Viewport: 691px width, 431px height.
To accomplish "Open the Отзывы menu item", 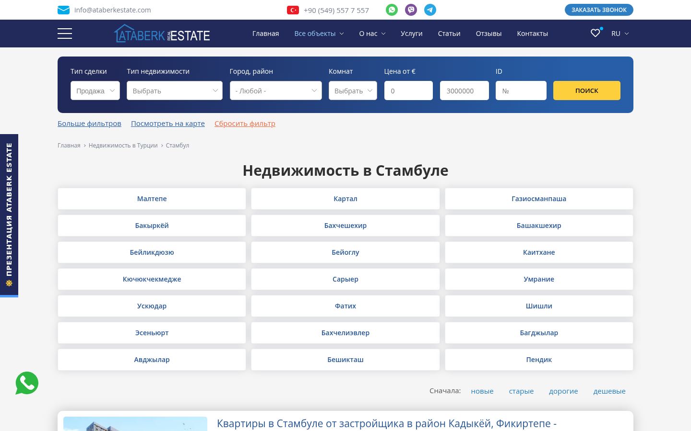I will (x=488, y=34).
